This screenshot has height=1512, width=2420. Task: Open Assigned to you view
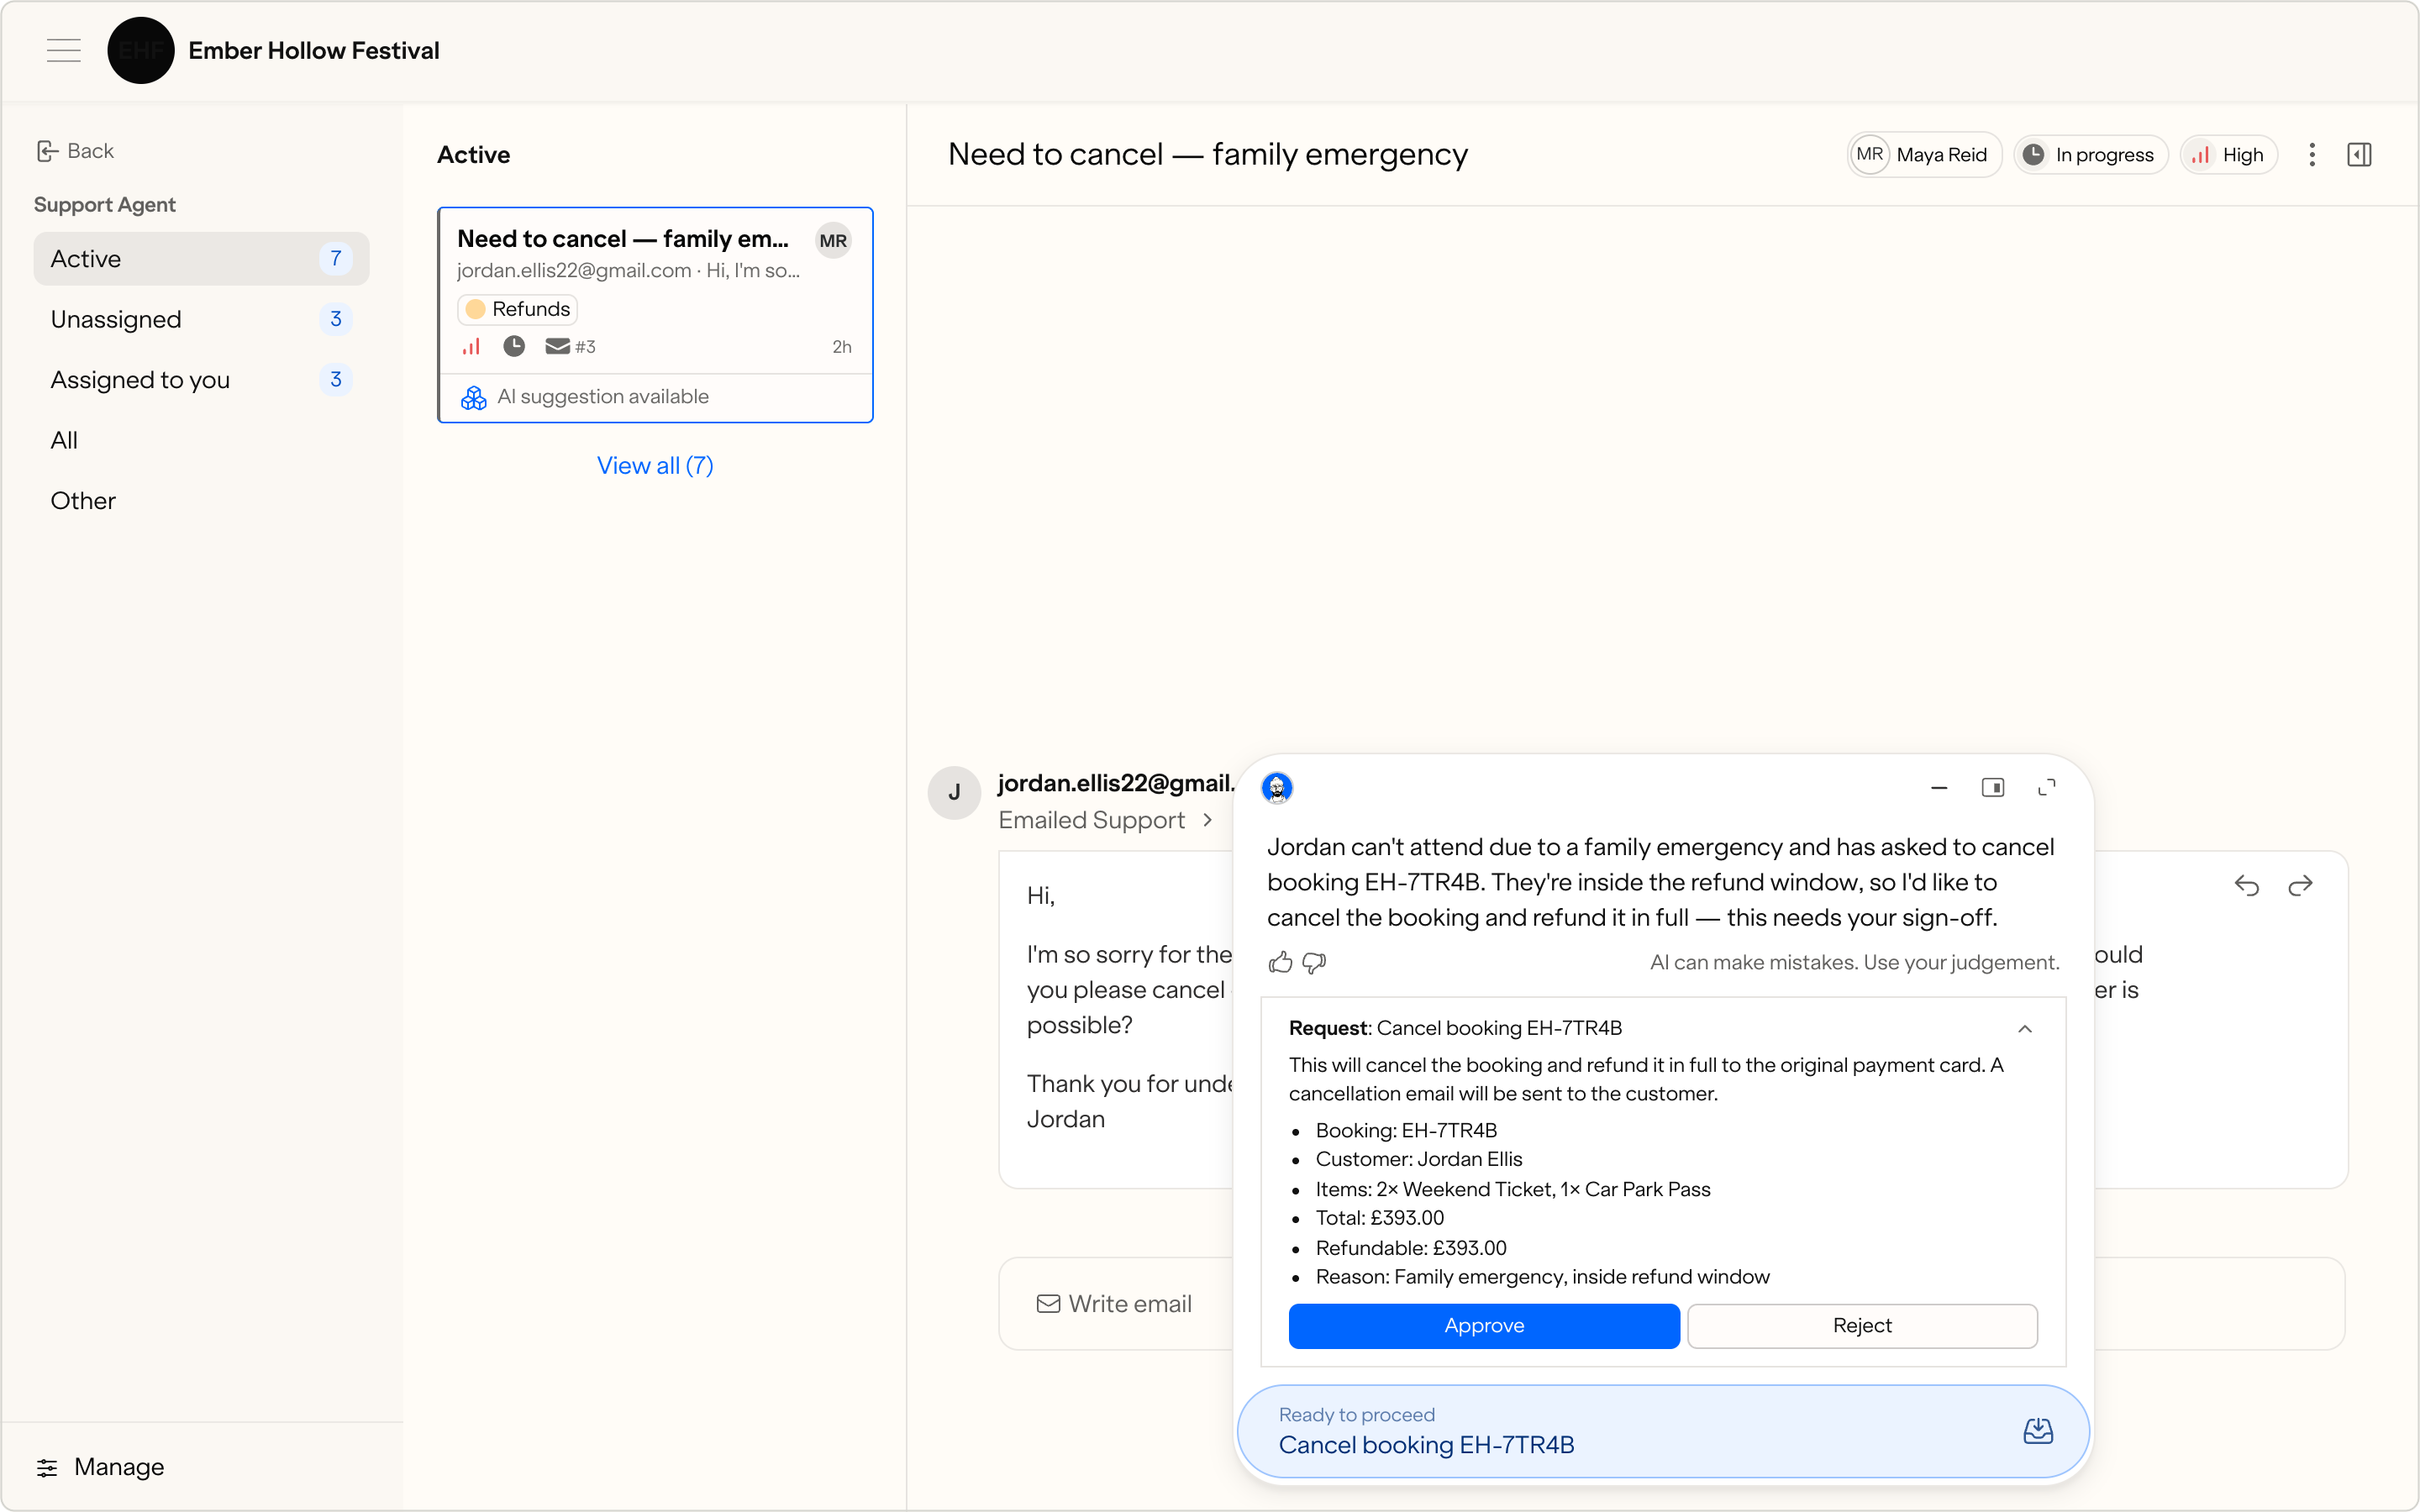point(201,380)
